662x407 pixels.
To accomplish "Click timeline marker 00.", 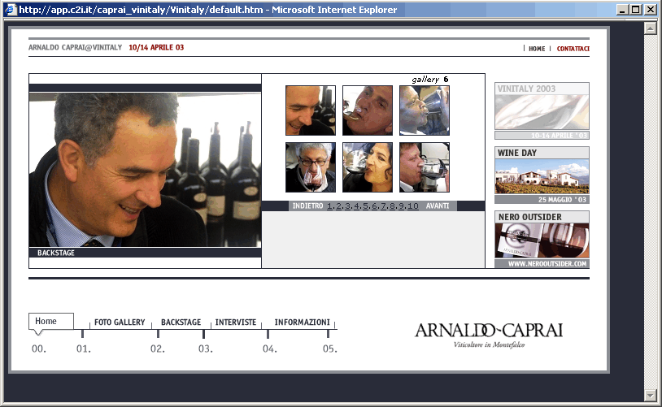I will pos(39,349).
